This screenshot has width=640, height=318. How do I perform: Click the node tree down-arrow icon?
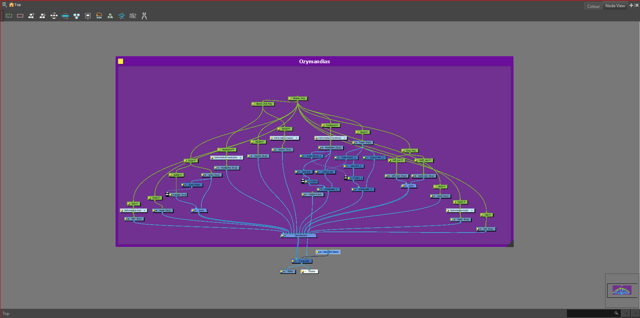click(x=42, y=16)
